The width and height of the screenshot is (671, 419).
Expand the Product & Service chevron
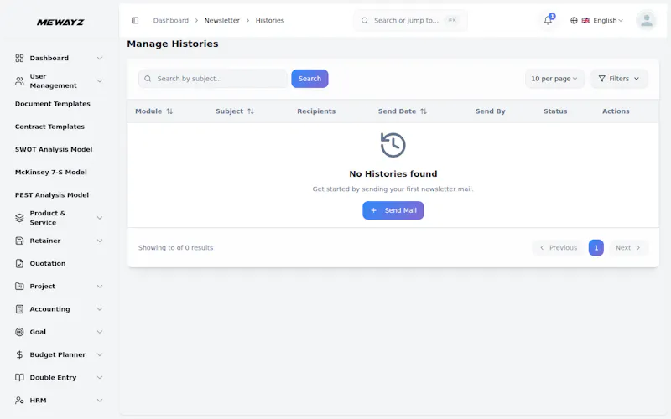tap(100, 218)
